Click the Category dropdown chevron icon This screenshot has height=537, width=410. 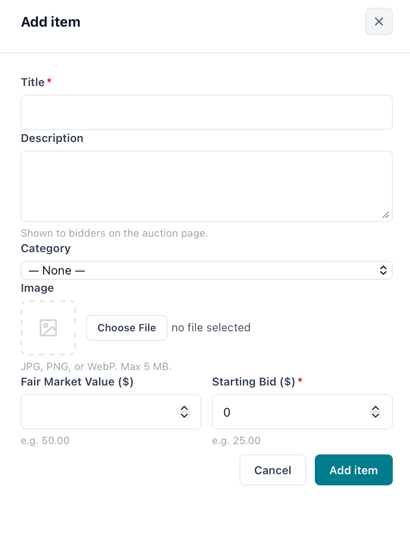pyautogui.click(x=383, y=270)
